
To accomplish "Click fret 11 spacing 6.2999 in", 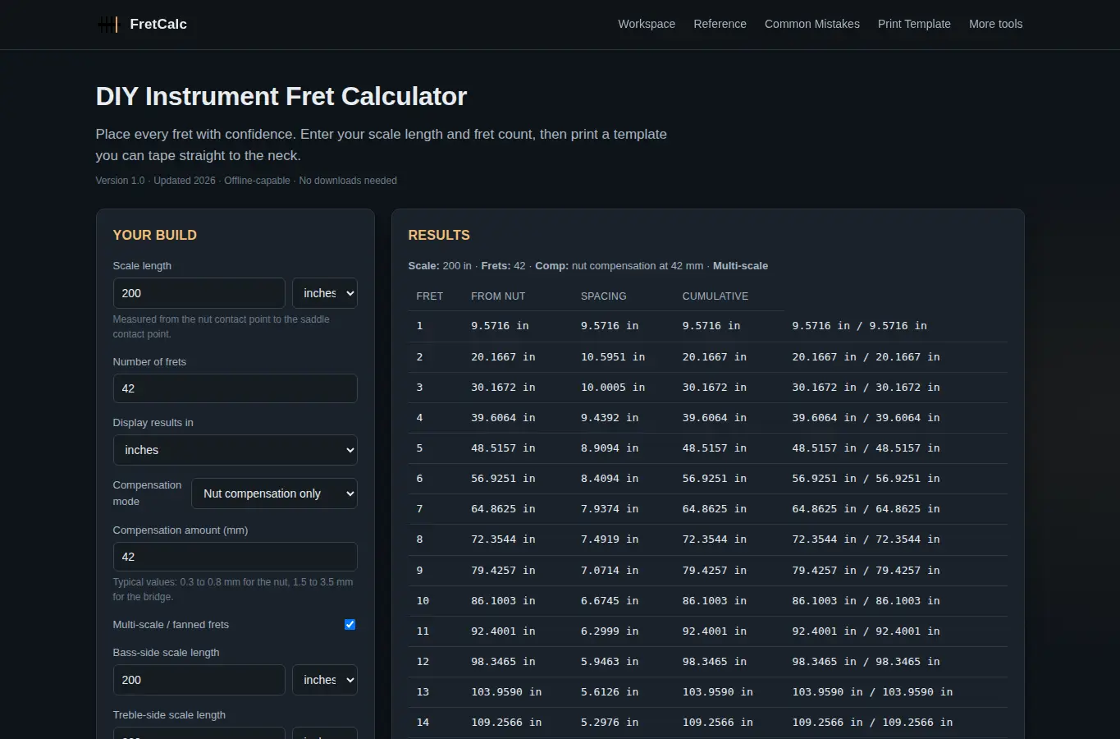I will click(610, 631).
